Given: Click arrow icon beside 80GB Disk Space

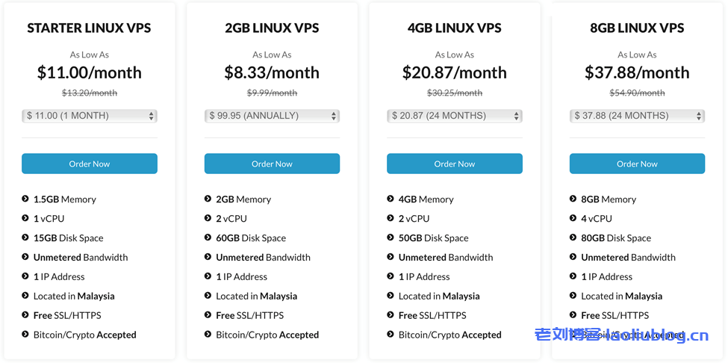Looking at the screenshot, I should 573,238.
